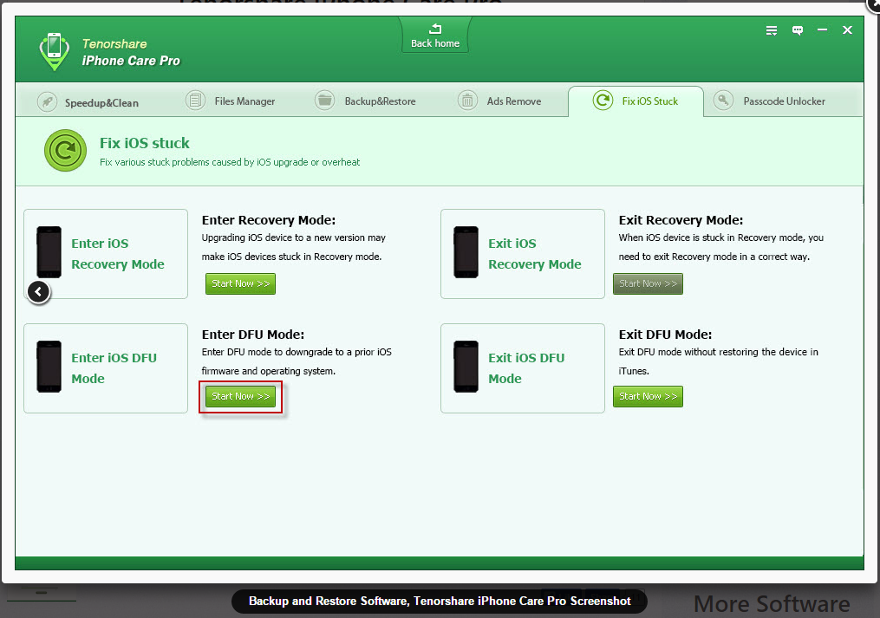Select the Fix iOS Stuck tab
Viewport: 880px width, 618px height.
pyautogui.click(x=636, y=101)
